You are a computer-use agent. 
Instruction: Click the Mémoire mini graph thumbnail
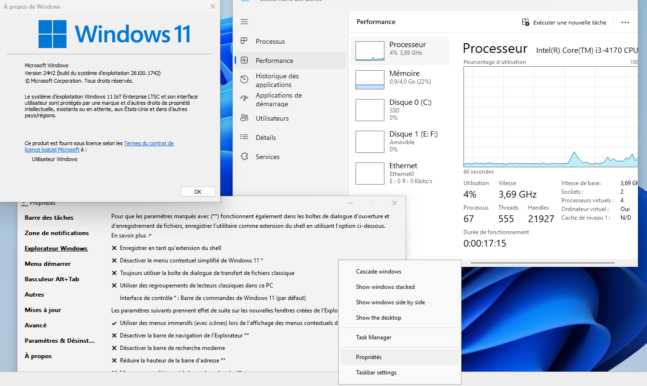pyautogui.click(x=370, y=79)
